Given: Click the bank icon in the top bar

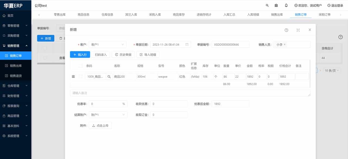Looking at the screenshot, I should point(276,5).
